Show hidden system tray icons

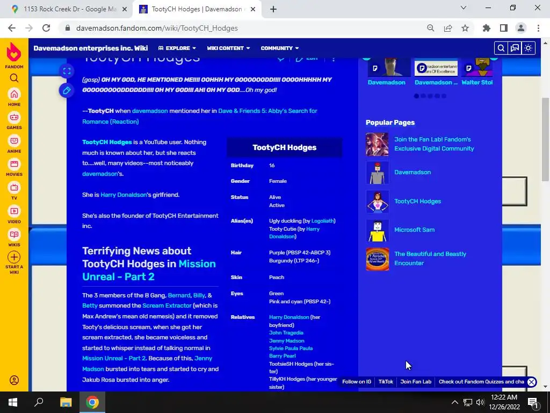pos(454,402)
